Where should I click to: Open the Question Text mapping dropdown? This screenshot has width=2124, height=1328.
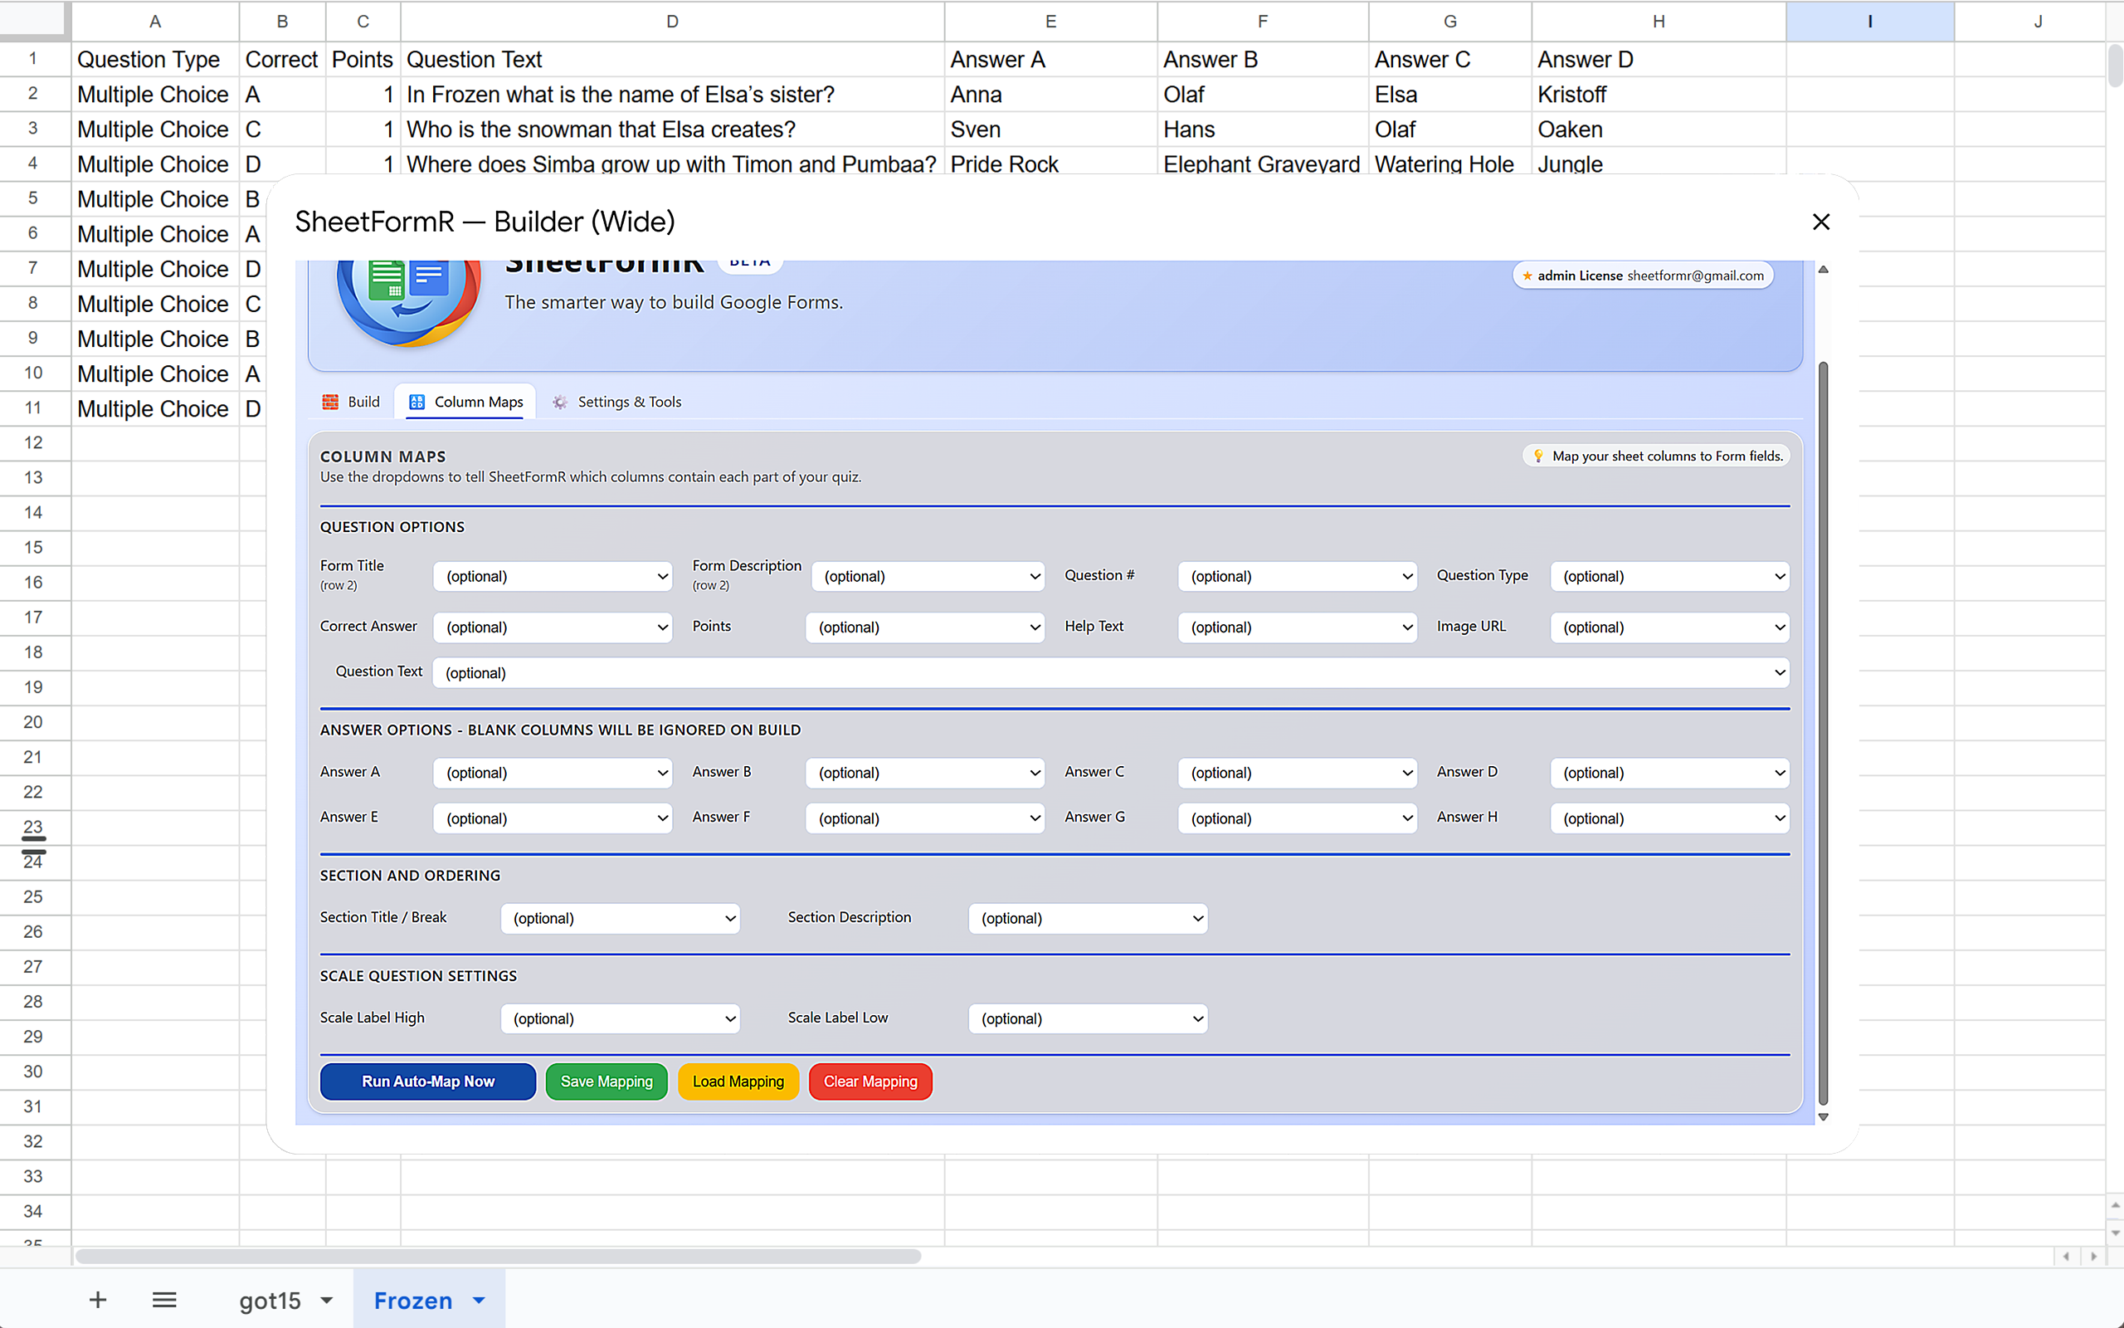pos(1112,672)
